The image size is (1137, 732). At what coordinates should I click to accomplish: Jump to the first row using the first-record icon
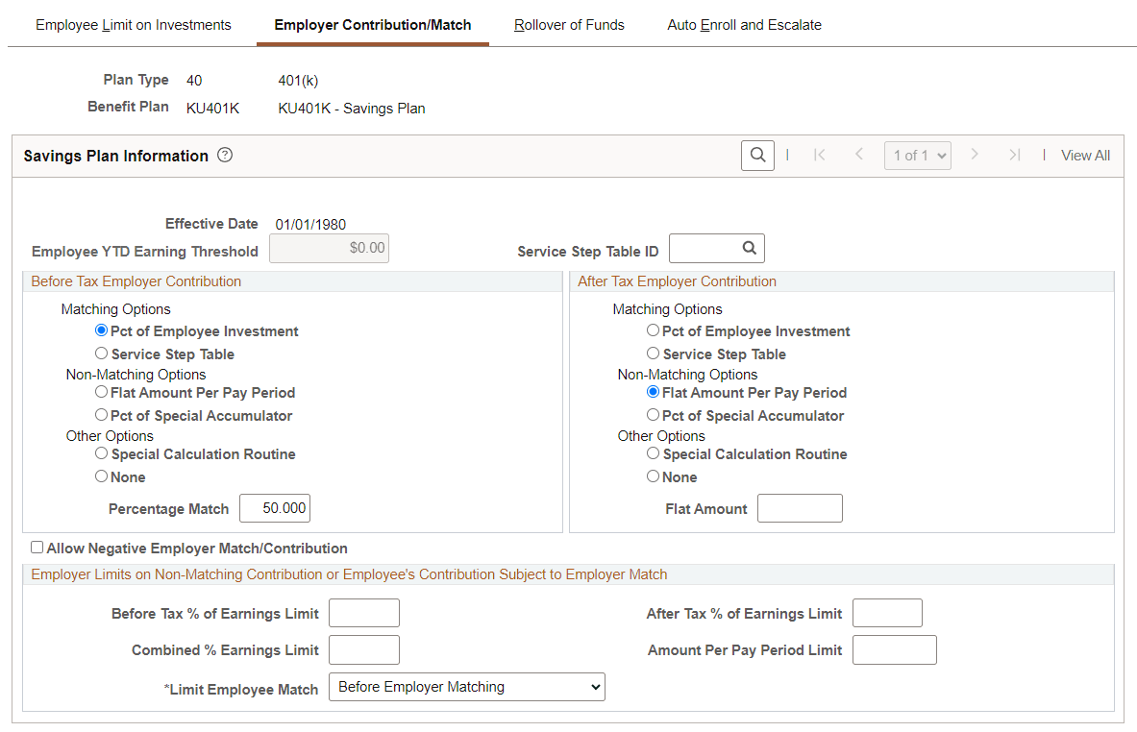tap(818, 155)
